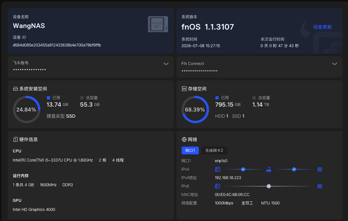Image resolution: width=348 pixels, height=221 pixels.
Task: Click the IPv6 internet globe icon
Action: click(320, 186)
